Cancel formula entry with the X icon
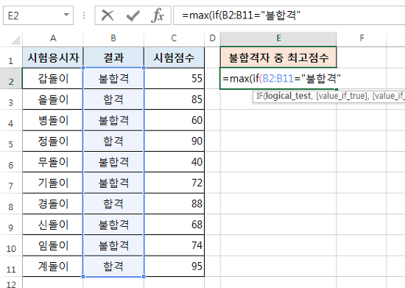Screen dimensions: 405x288 pyautogui.click(x=108, y=15)
